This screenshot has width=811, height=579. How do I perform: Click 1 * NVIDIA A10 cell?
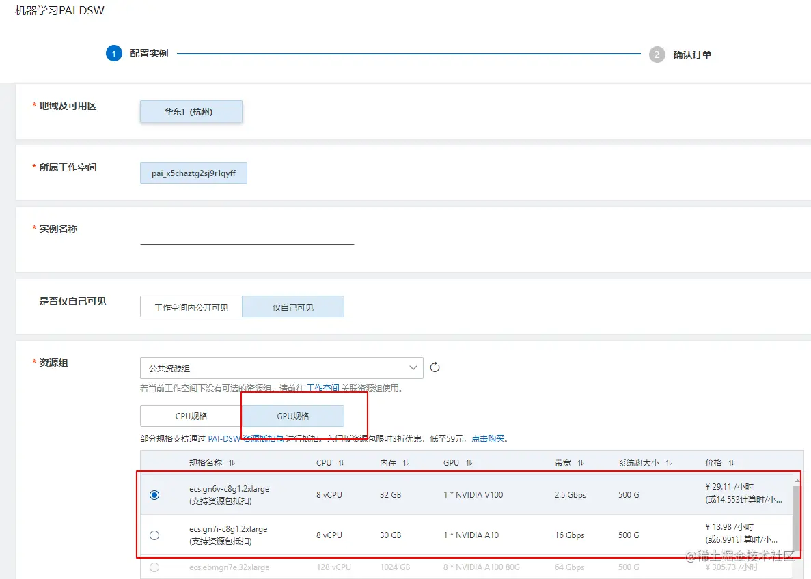(471, 535)
